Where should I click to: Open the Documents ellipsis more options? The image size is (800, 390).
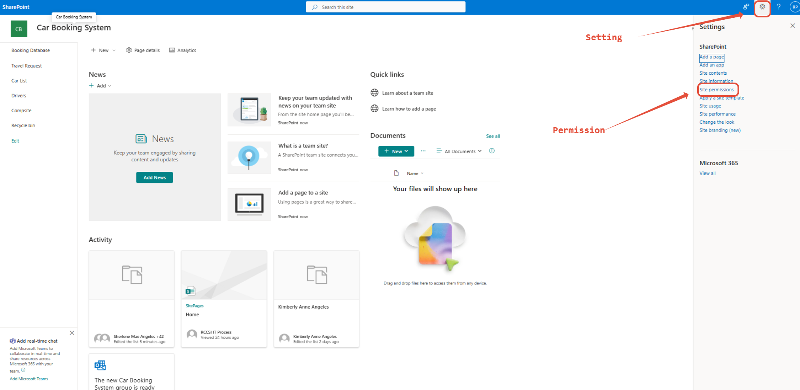click(x=423, y=151)
